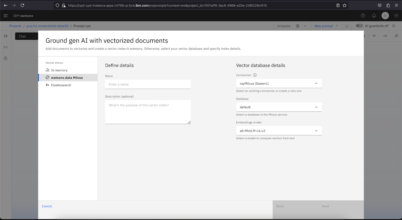Open the app switcher grid icon
The image size is (402, 220).
396,16
